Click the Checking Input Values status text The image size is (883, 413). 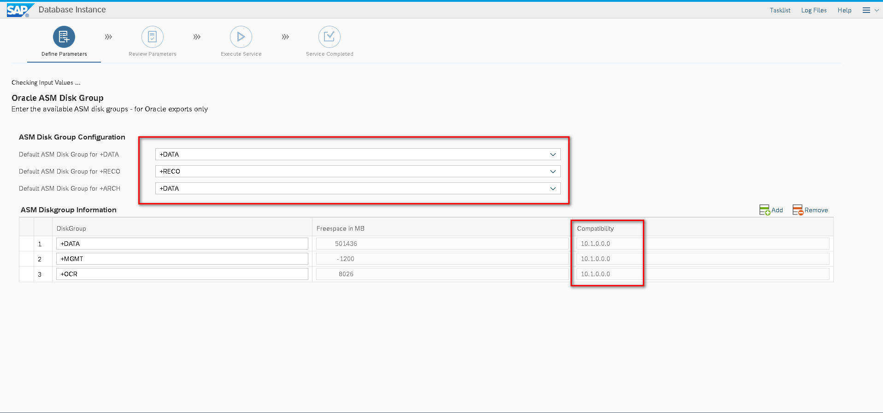point(46,82)
